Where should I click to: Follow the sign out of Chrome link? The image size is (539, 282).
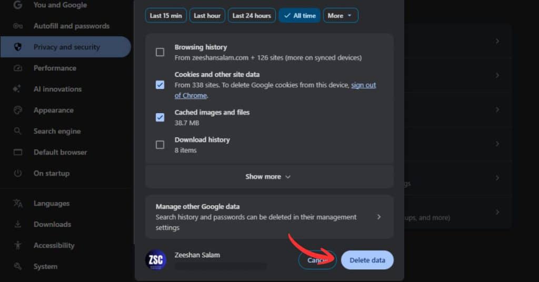[x=363, y=85]
